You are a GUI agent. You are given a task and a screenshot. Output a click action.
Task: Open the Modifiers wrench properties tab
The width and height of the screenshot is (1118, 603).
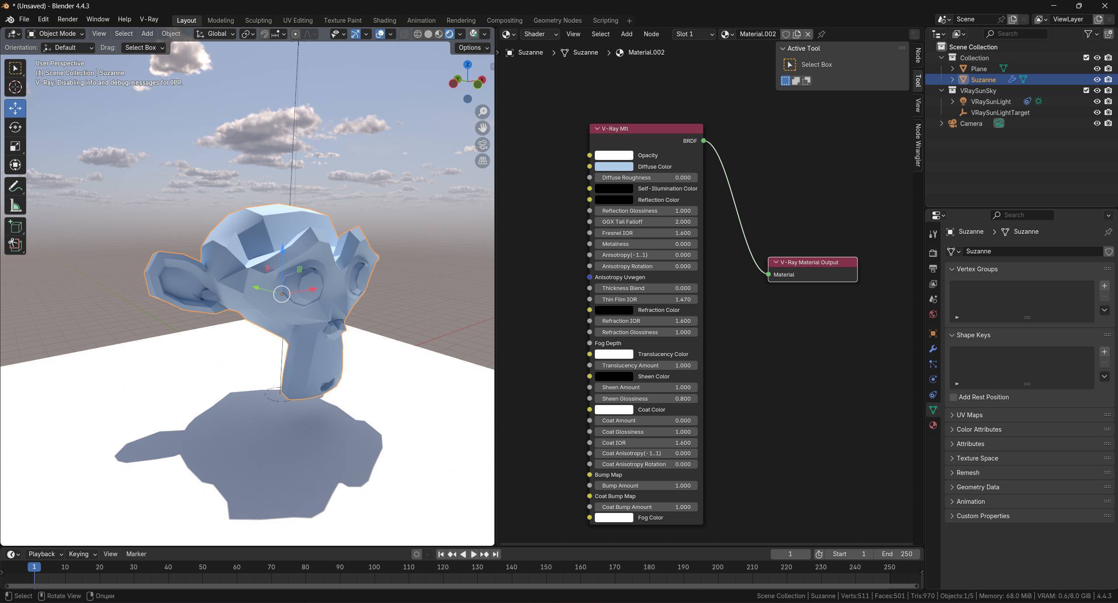(933, 349)
